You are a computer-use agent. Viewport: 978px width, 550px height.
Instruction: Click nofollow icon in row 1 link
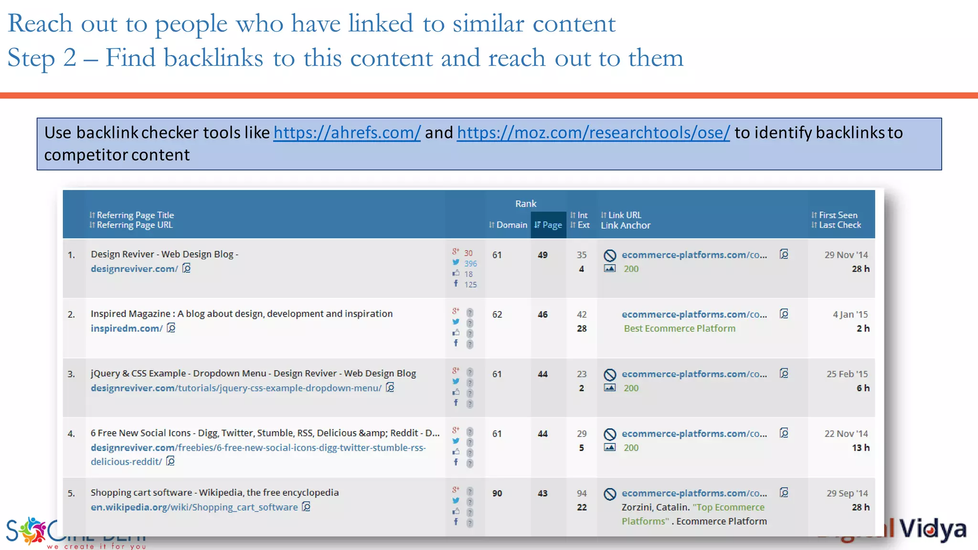coord(610,255)
